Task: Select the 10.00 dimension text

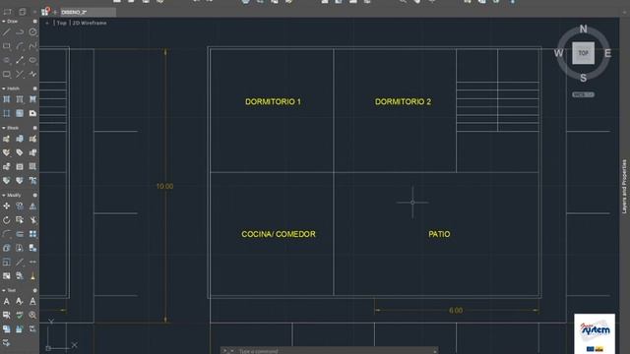Action: [x=164, y=186]
